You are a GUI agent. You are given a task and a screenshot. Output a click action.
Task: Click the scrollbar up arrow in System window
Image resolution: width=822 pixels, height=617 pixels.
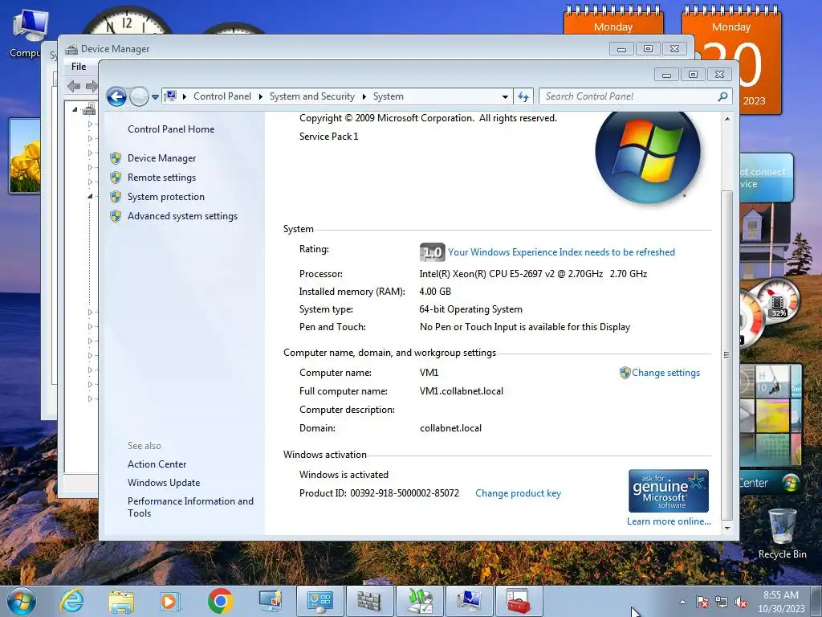(727, 119)
